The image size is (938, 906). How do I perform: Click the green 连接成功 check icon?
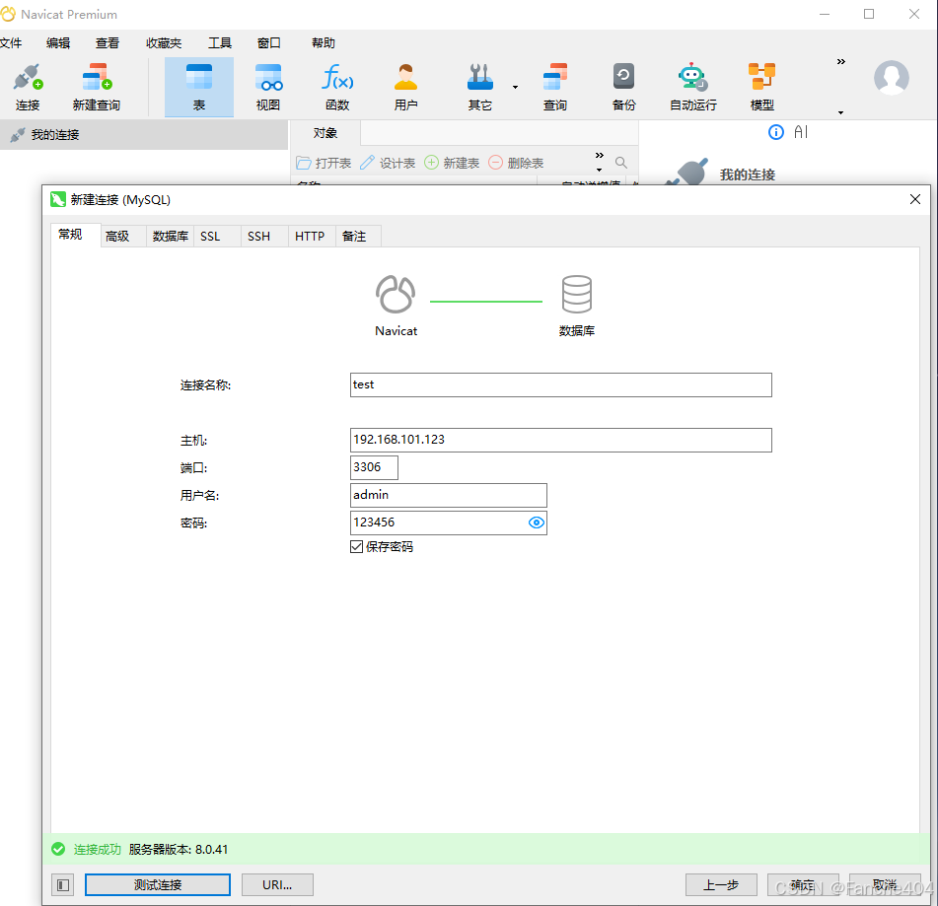pyautogui.click(x=58, y=849)
